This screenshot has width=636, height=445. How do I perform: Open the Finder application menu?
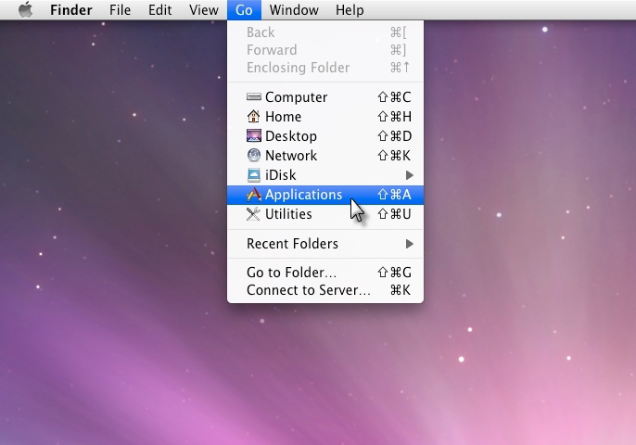pos(71,10)
